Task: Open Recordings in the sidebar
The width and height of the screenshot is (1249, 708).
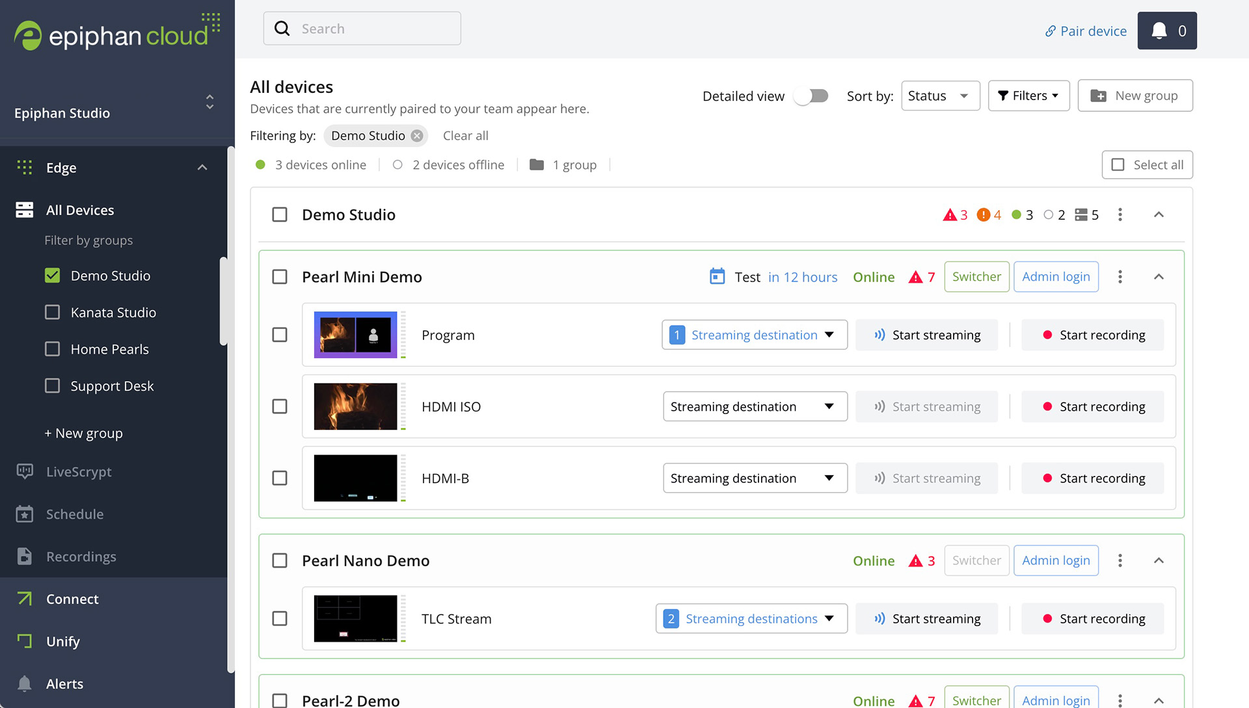Action: 81,557
